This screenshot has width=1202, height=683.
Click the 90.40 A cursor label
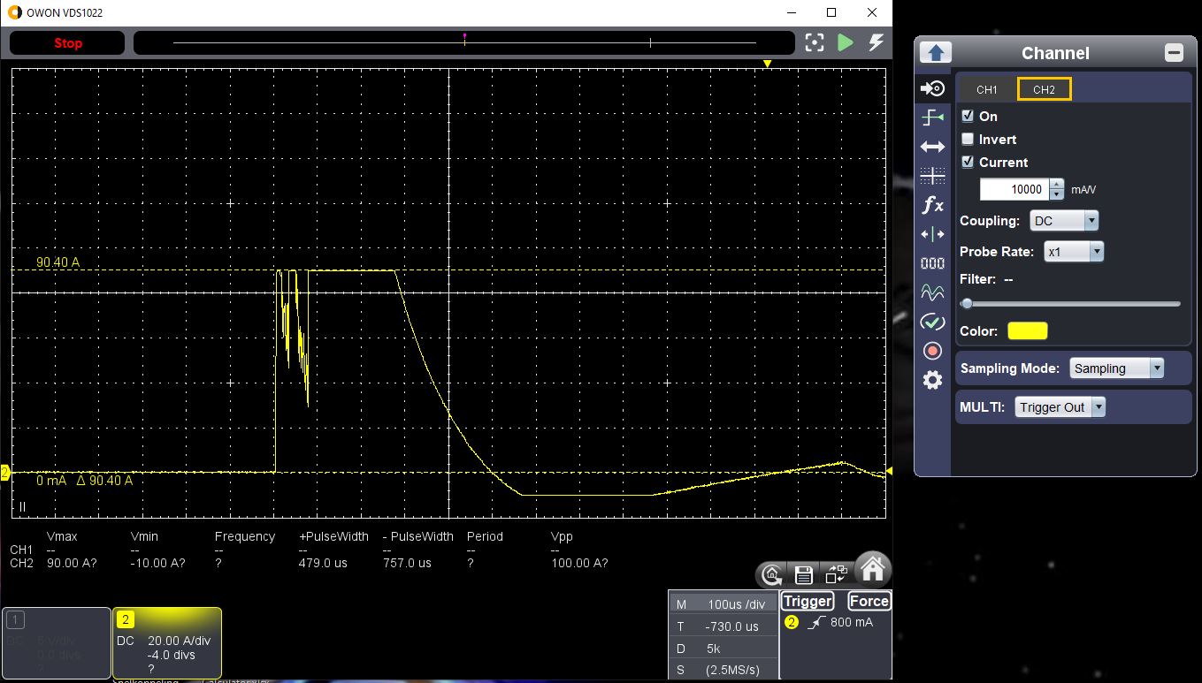(x=57, y=262)
